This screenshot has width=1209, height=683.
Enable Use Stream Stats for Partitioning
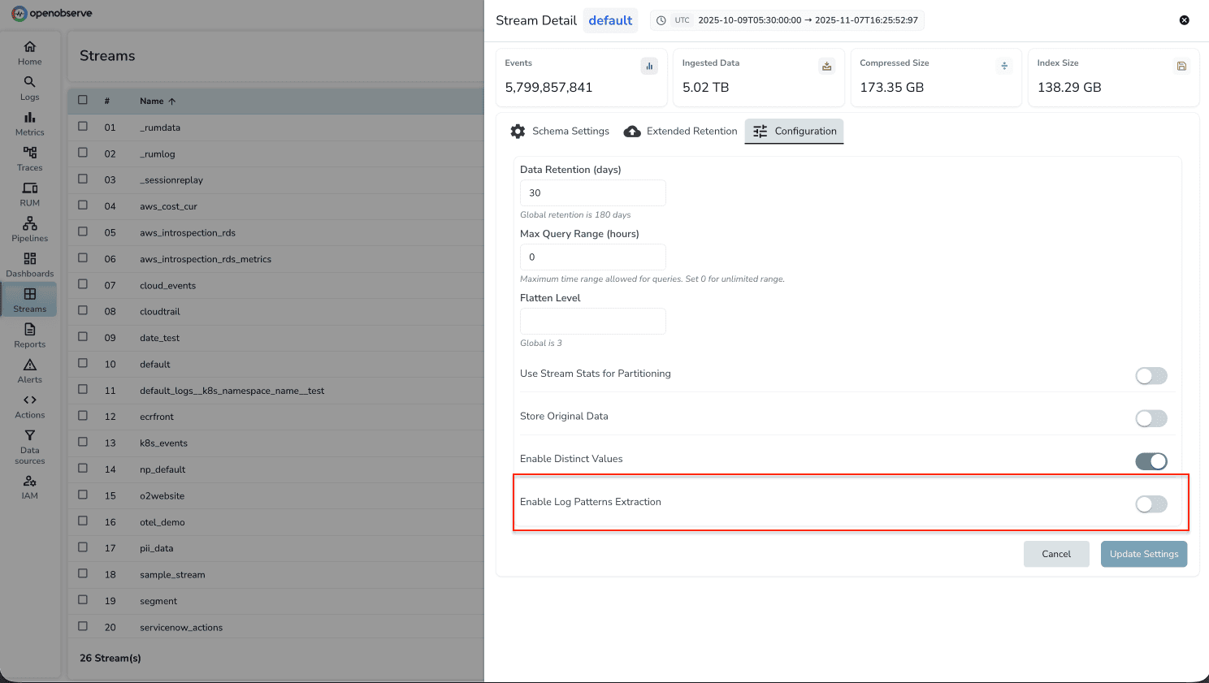pyautogui.click(x=1150, y=376)
